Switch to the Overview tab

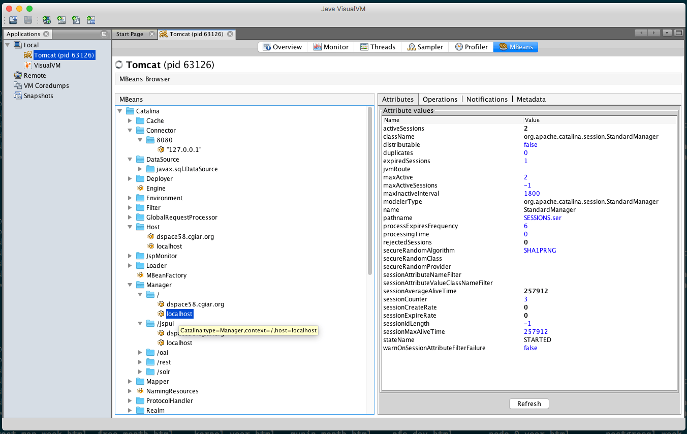click(x=282, y=47)
